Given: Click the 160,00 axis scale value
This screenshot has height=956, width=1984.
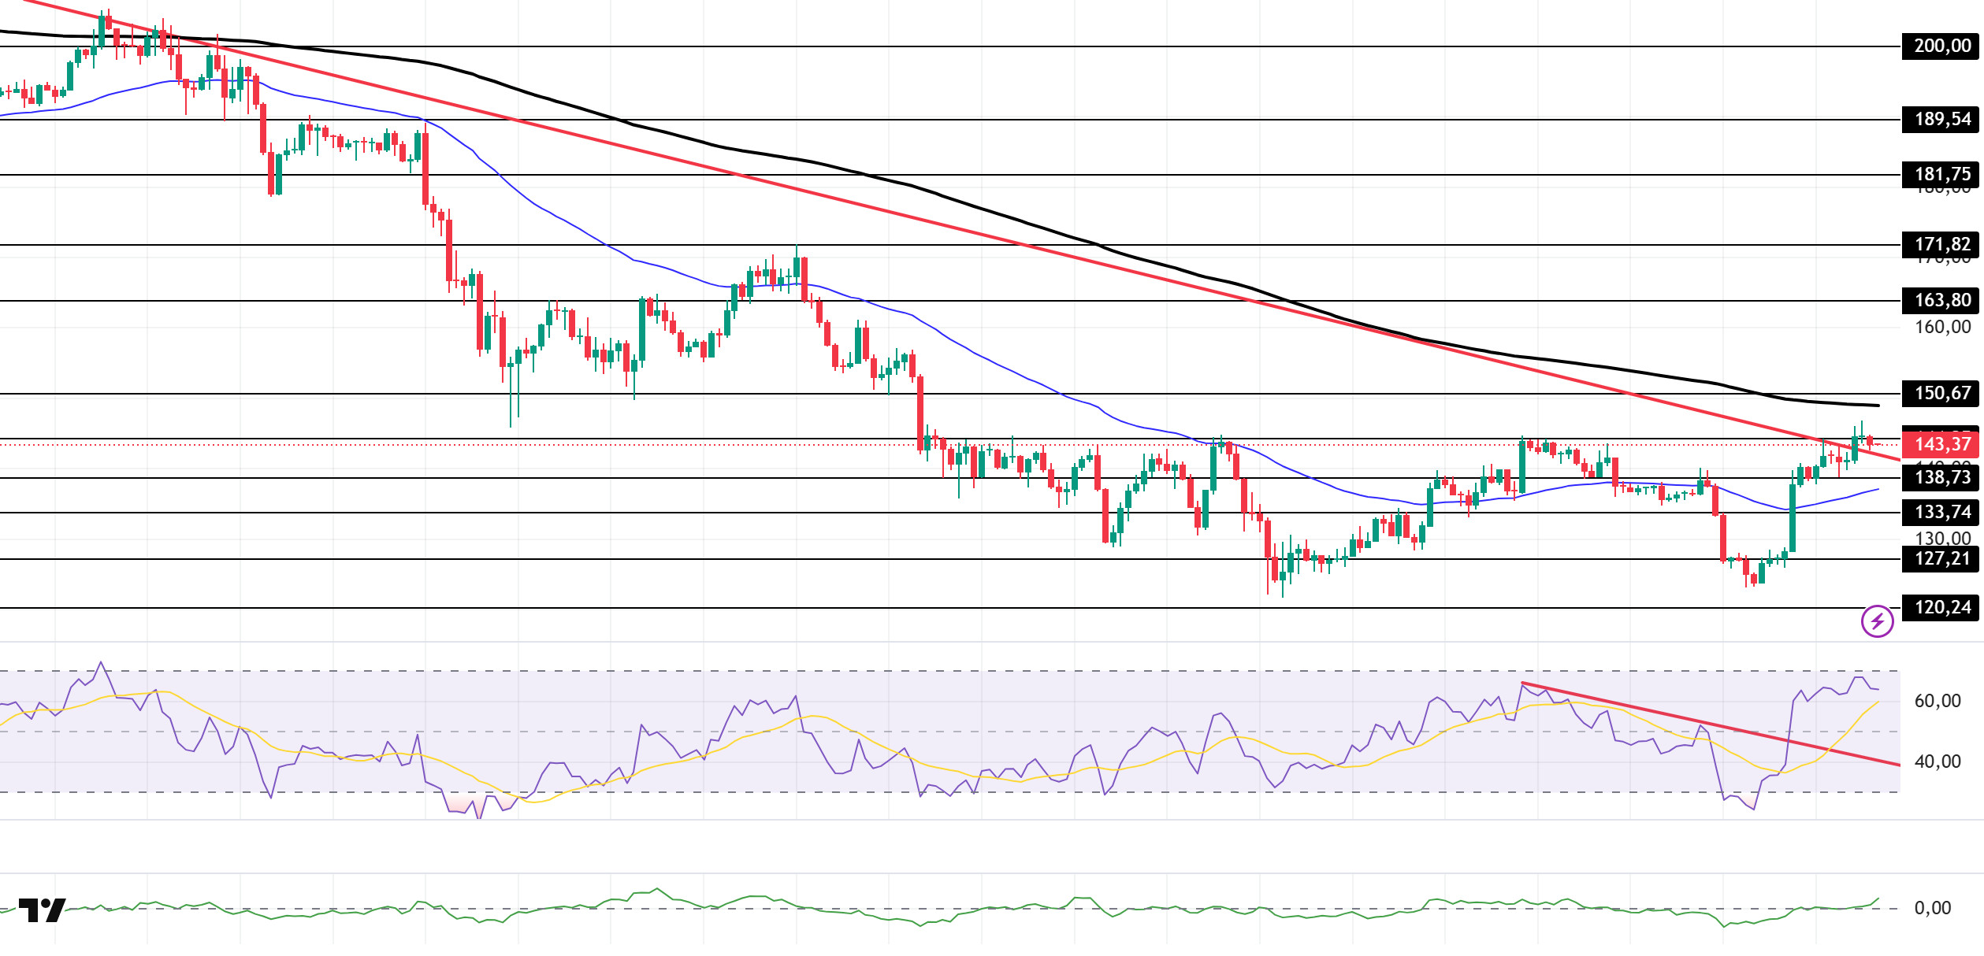Looking at the screenshot, I should point(1941,327).
